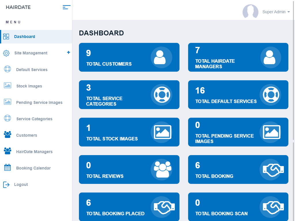
Task: Click the Site Management gear icon
Action: 6,53
